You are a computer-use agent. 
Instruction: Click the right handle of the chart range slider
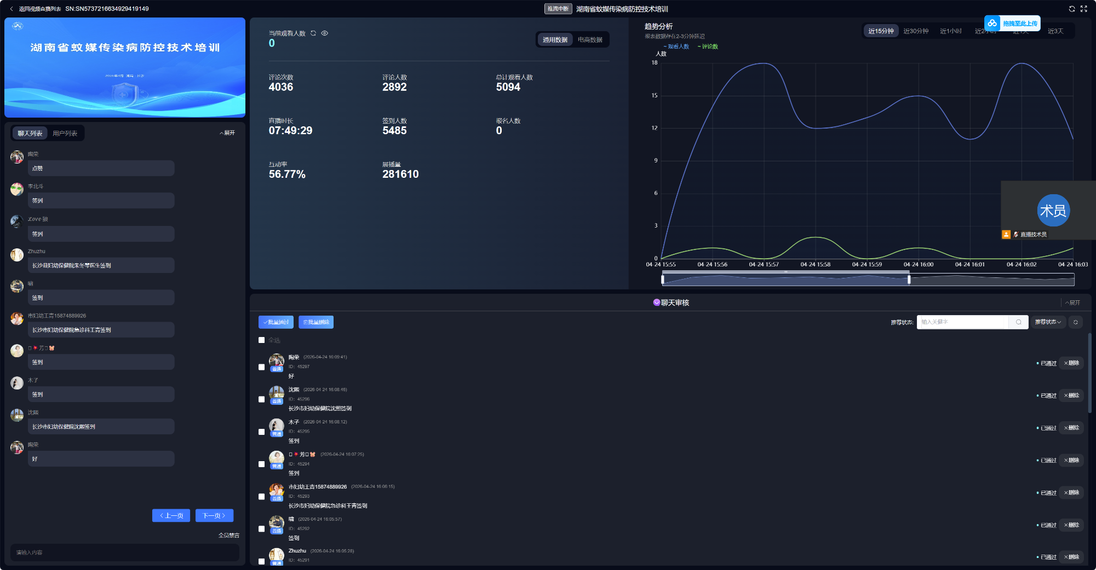click(909, 280)
